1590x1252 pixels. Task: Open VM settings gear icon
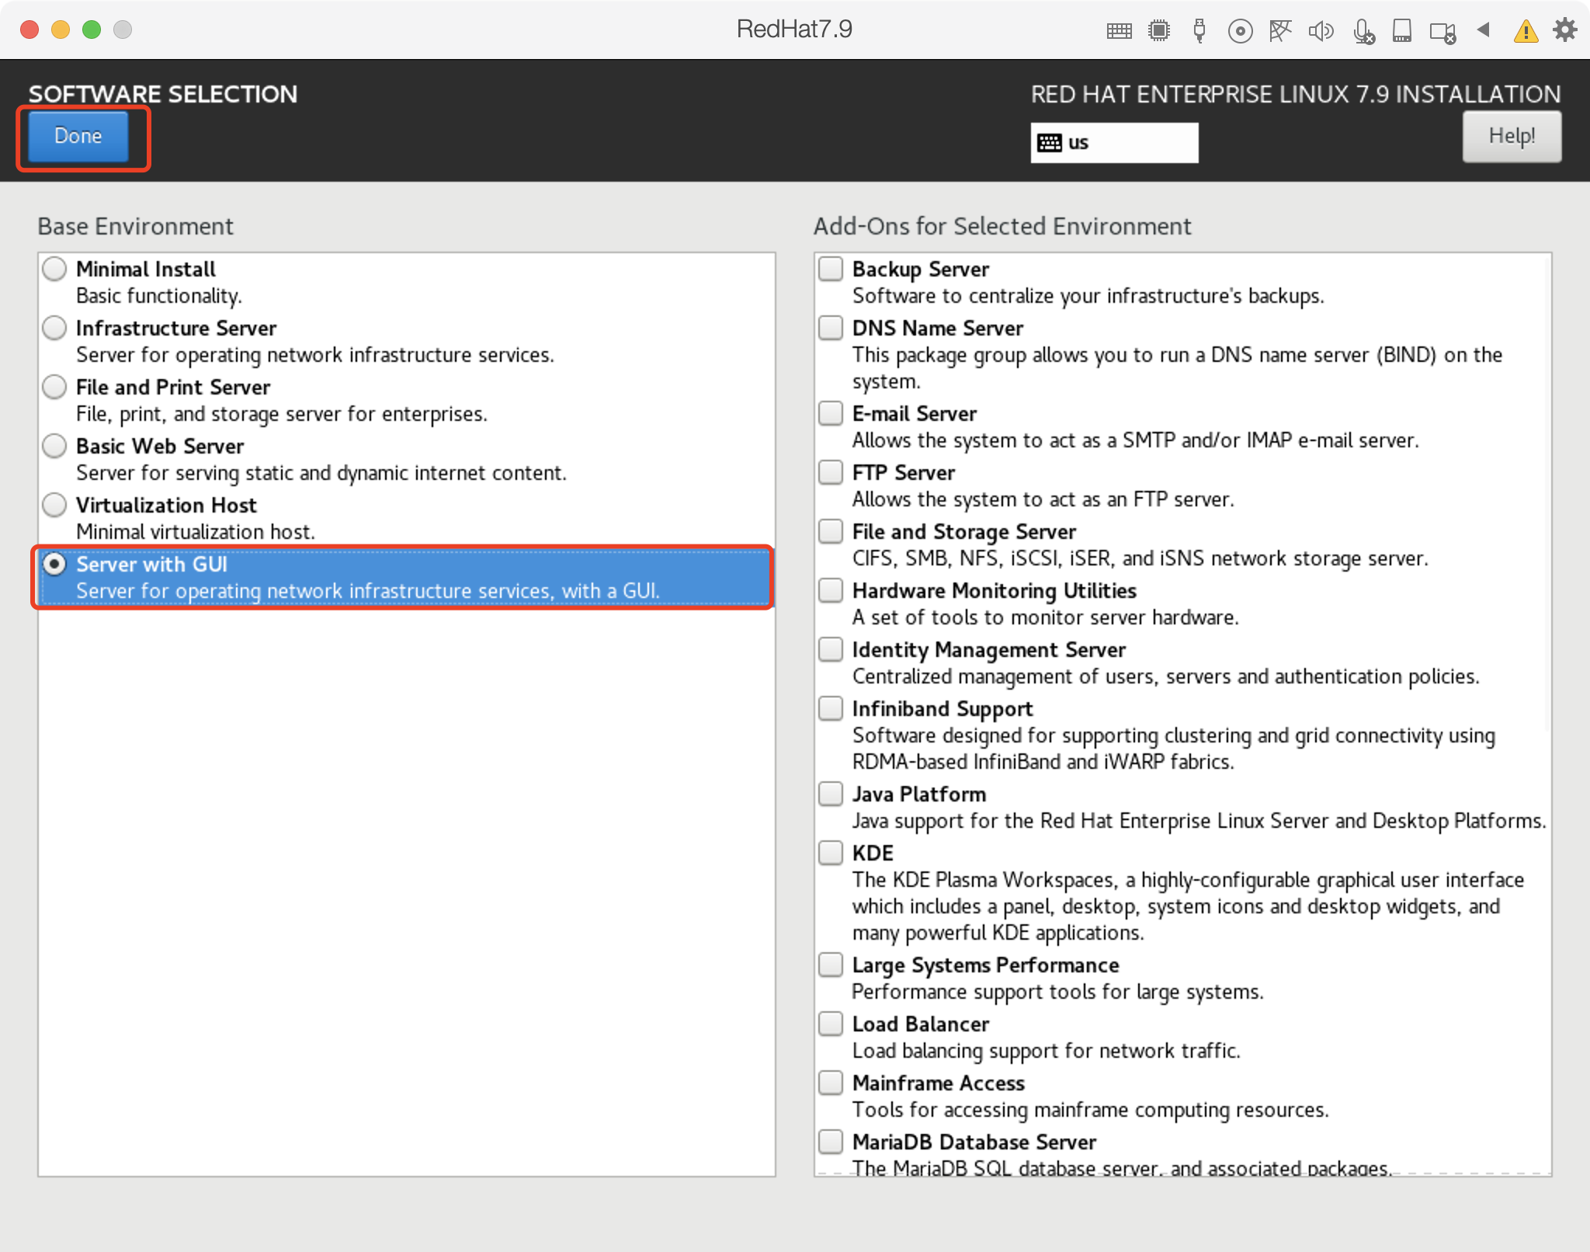(x=1565, y=30)
